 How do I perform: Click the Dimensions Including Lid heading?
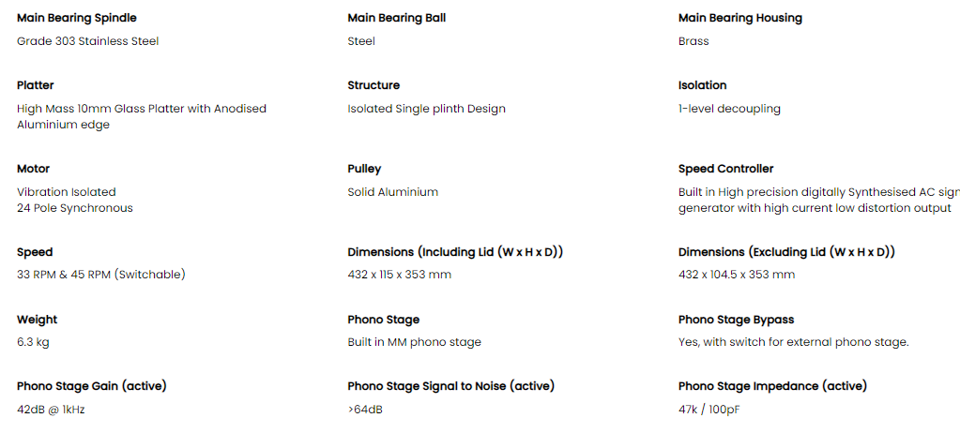click(455, 252)
